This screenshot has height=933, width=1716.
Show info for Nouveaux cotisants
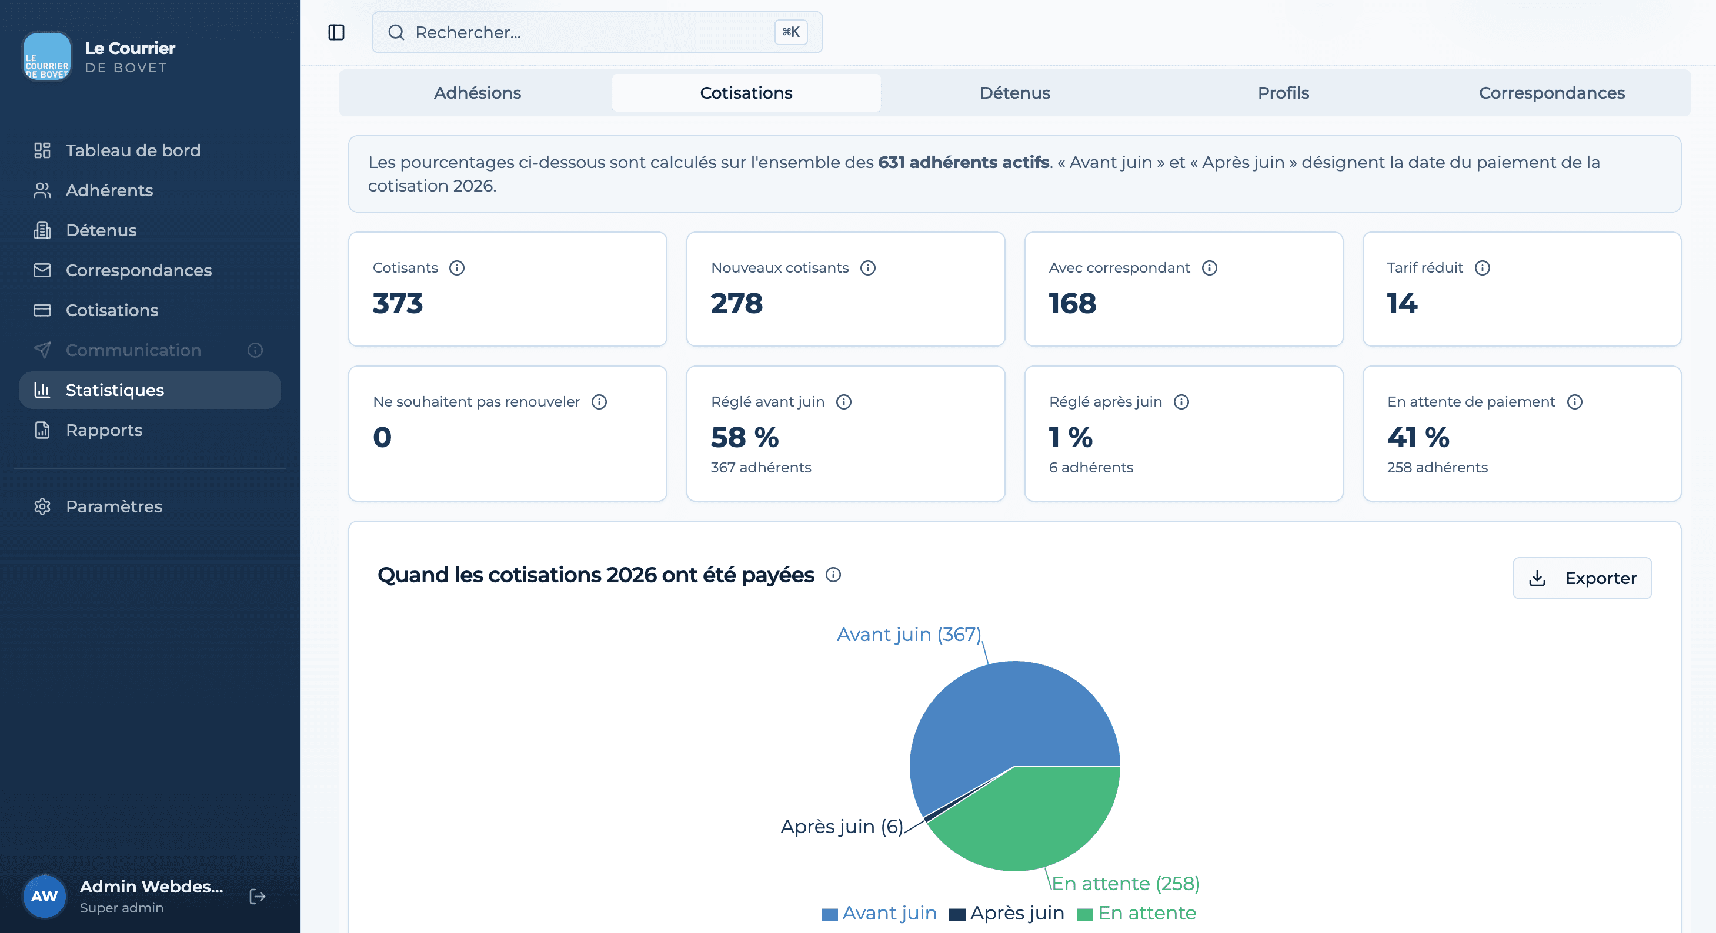[868, 267]
